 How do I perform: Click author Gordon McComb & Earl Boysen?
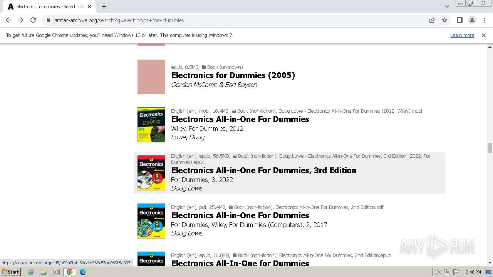(x=214, y=85)
